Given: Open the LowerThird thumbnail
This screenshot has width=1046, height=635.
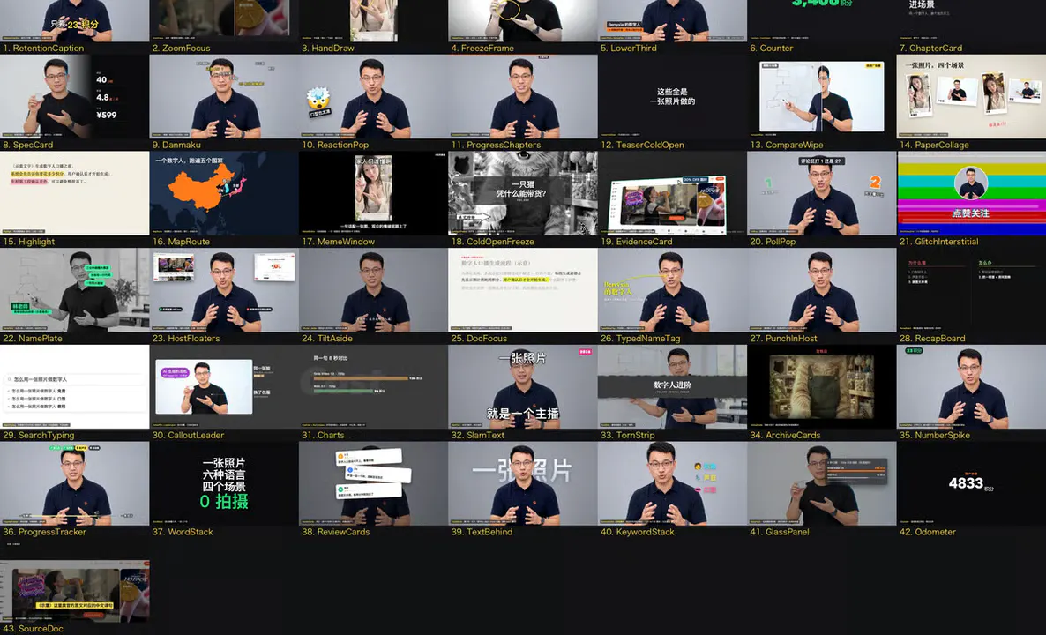Looking at the screenshot, I should pos(672,20).
